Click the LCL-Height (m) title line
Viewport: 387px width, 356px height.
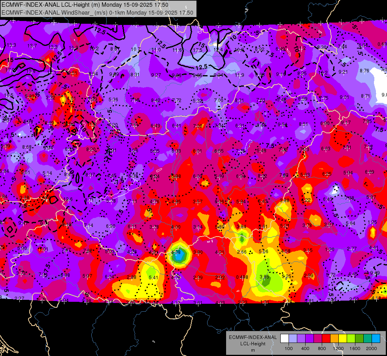85,5
